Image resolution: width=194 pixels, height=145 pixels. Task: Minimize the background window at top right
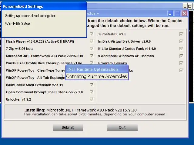185,6
